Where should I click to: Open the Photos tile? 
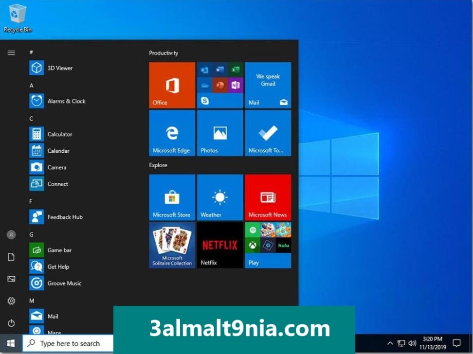tap(220, 133)
